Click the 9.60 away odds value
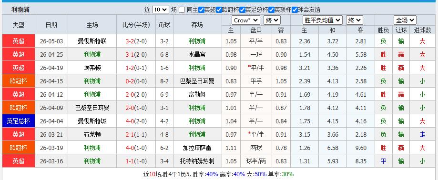Screen dimensions: 438x180 click(x=360, y=148)
